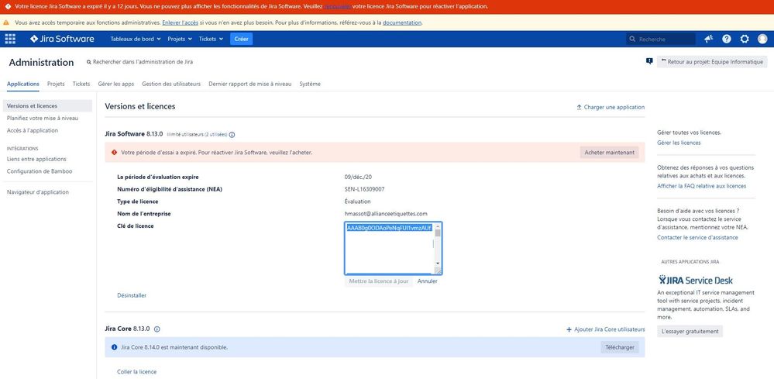Select Versions et licences in sidebar
The image size is (774, 379).
coord(47,105)
